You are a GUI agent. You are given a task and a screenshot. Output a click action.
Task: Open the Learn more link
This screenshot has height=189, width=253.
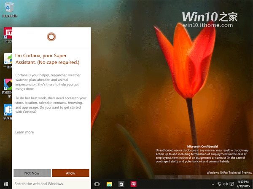[24, 132]
